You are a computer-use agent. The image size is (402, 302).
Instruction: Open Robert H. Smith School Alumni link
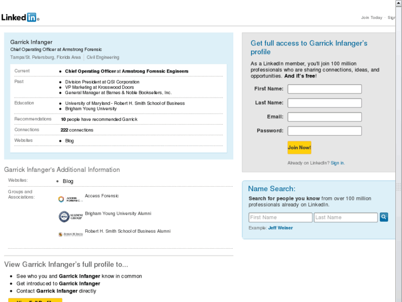pyautogui.click(x=128, y=231)
